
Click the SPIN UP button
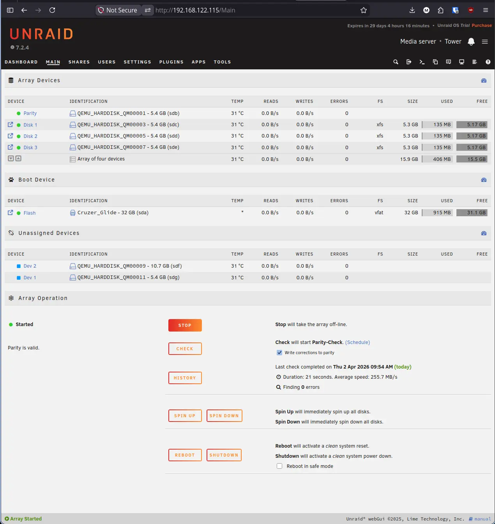tap(185, 416)
